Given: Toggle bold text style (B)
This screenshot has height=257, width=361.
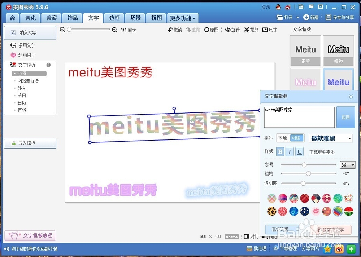Looking at the screenshot, I should [280, 151].
